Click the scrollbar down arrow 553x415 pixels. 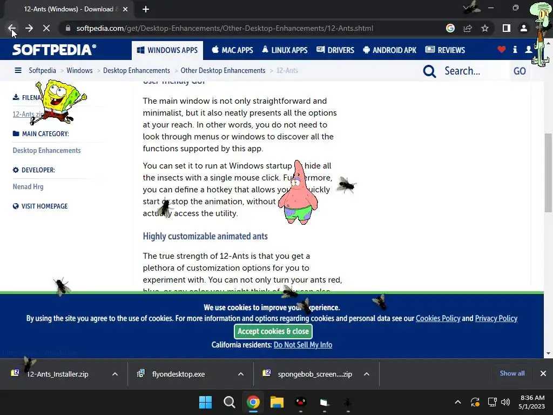point(548,353)
